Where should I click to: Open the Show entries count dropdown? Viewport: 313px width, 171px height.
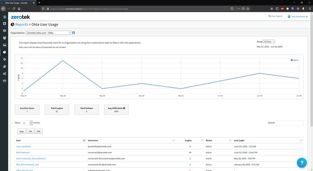point(26,123)
